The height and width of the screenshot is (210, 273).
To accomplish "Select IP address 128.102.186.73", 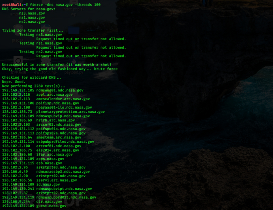I will click(x=17, y=112).
